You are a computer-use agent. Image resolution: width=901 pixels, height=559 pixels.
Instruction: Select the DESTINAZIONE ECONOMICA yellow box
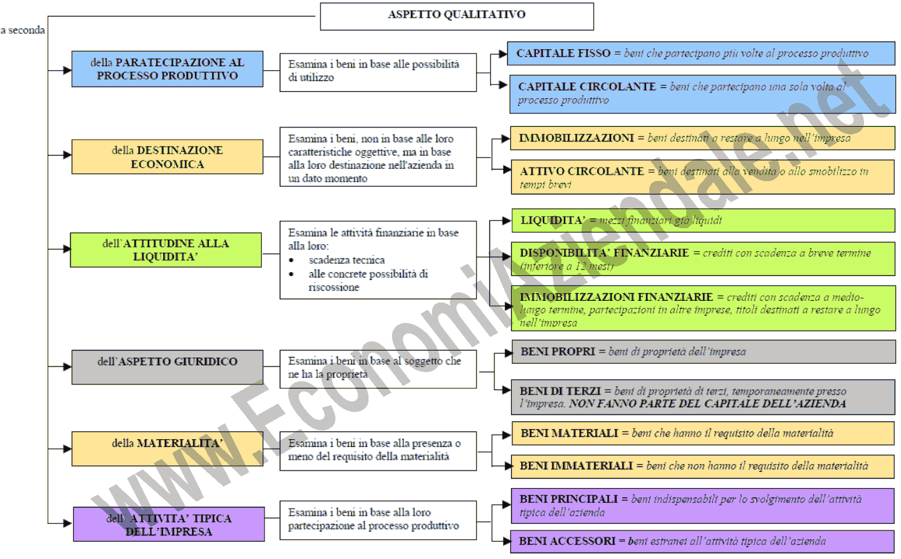(167, 157)
